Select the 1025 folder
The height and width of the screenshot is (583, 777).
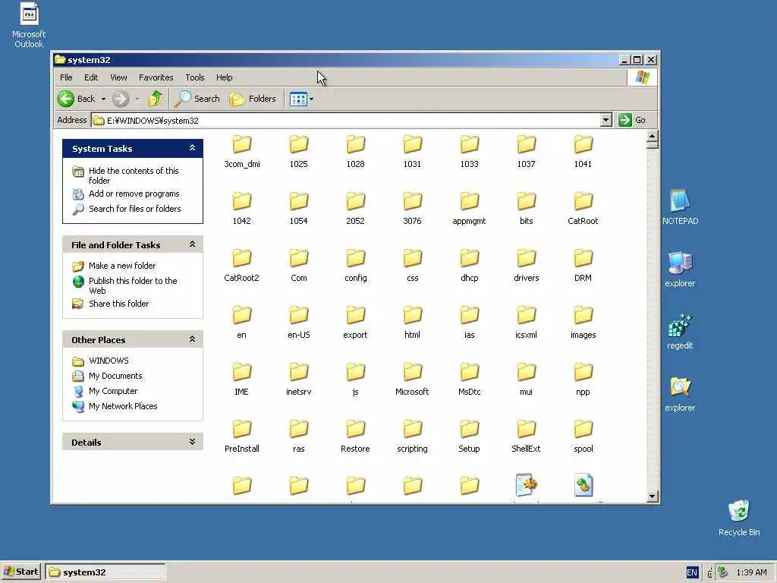tap(299, 152)
